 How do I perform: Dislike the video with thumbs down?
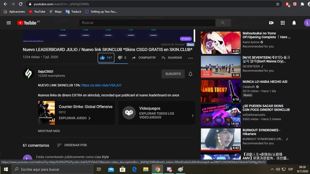point(122,58)
